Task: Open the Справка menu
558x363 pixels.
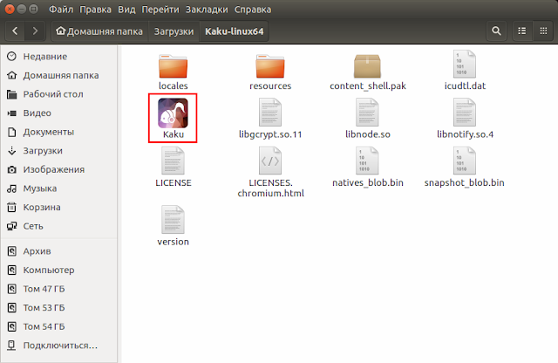Action: tap(253, 10)
